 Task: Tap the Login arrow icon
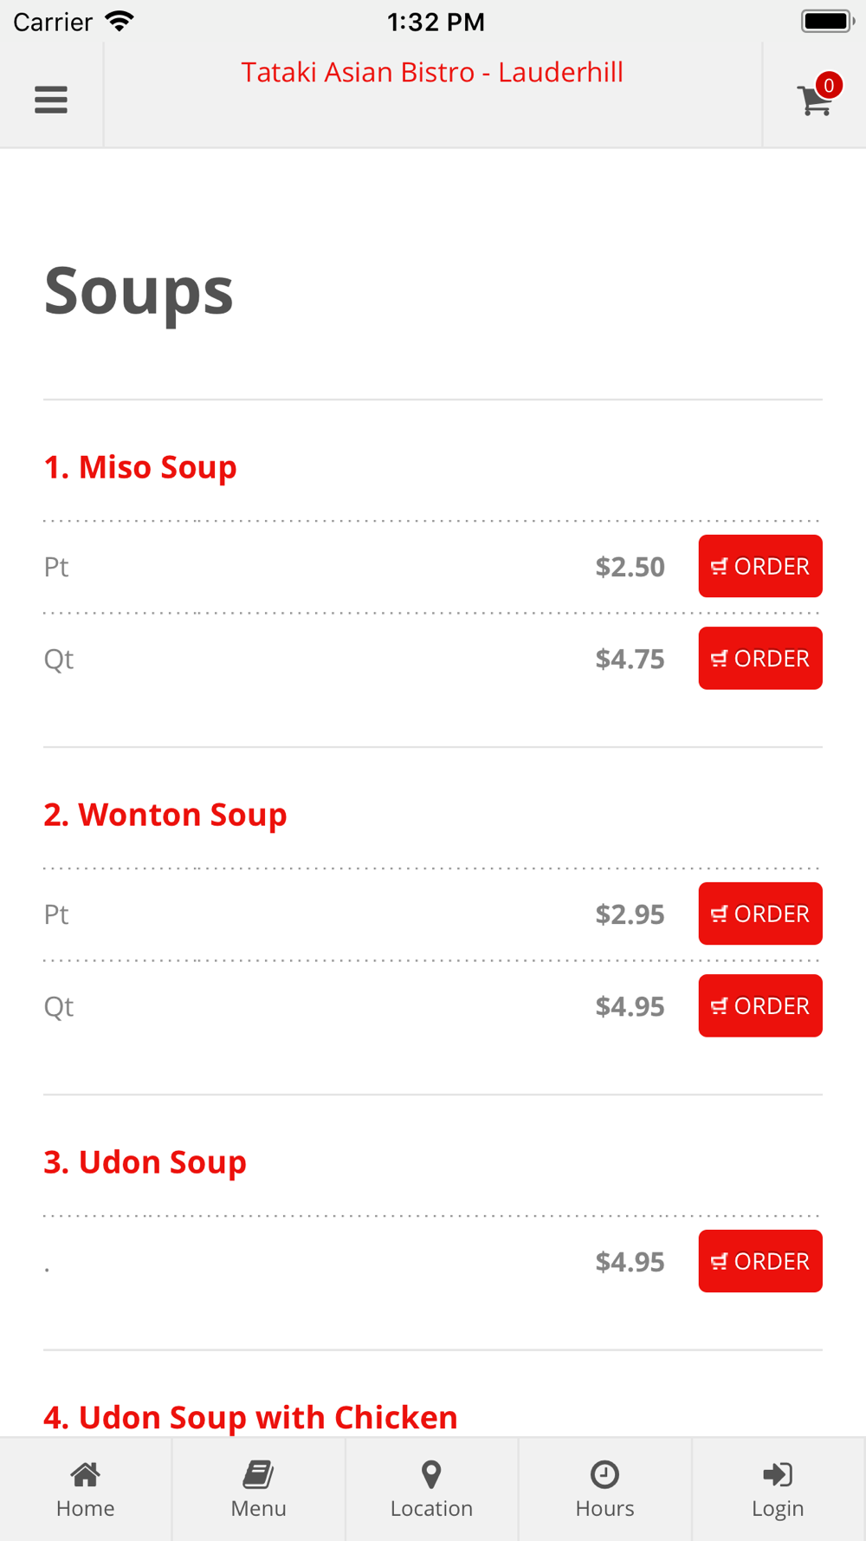tap(778, 1473)
